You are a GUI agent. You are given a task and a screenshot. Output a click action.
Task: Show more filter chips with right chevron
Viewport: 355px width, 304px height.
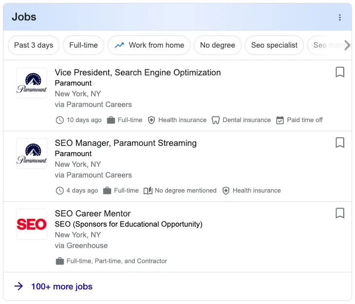point(347,45)
